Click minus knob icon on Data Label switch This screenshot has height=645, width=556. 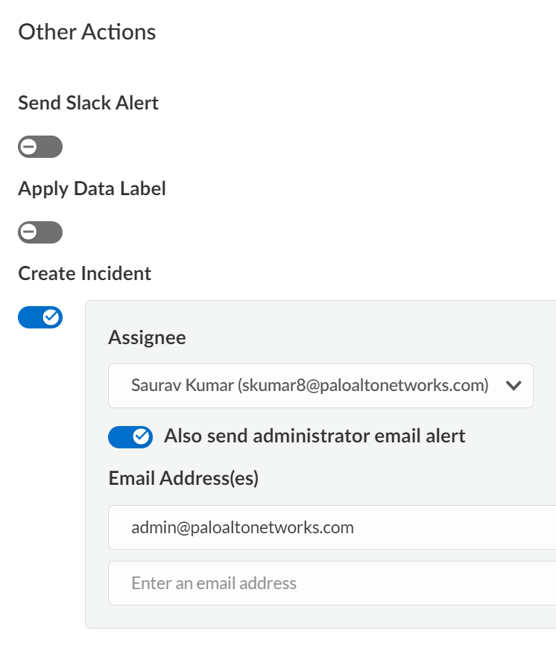pyautogui.click(x=29, y=232)
